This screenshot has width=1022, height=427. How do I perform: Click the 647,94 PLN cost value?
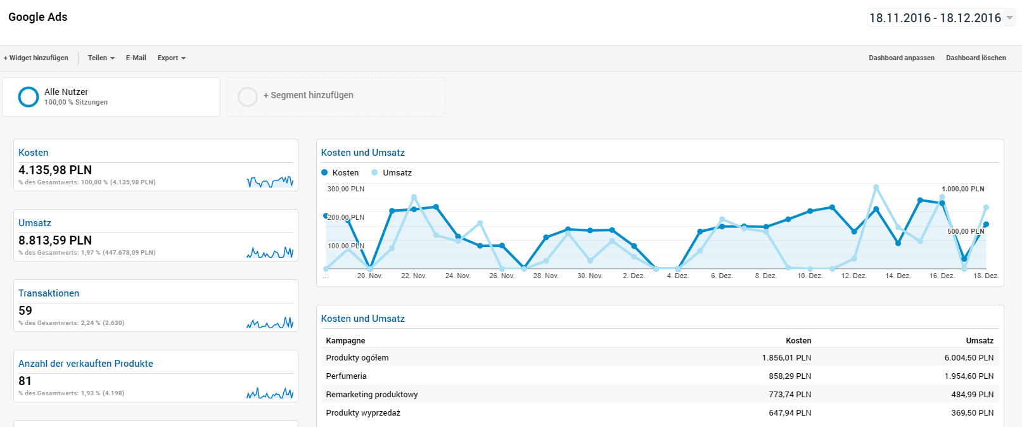pos(790,413)
